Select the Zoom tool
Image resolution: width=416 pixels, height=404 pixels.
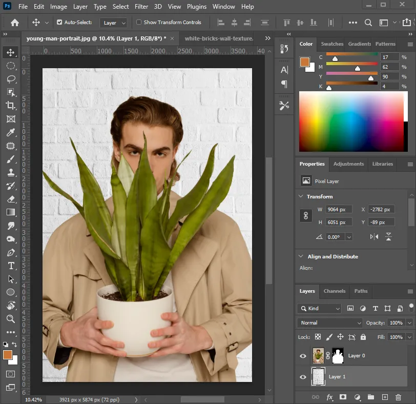(10, 319)
